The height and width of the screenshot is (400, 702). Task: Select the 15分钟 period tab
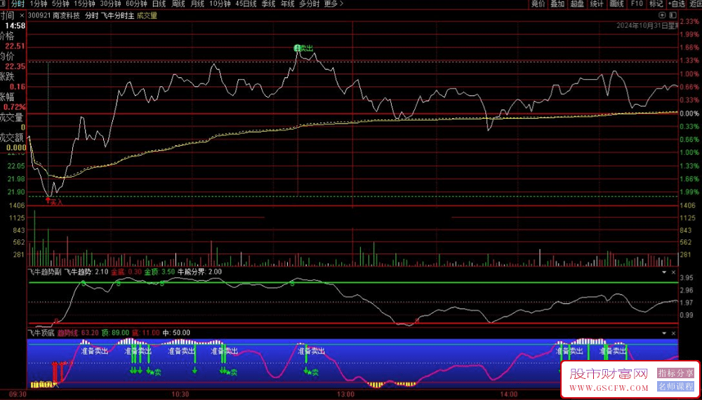85,4
